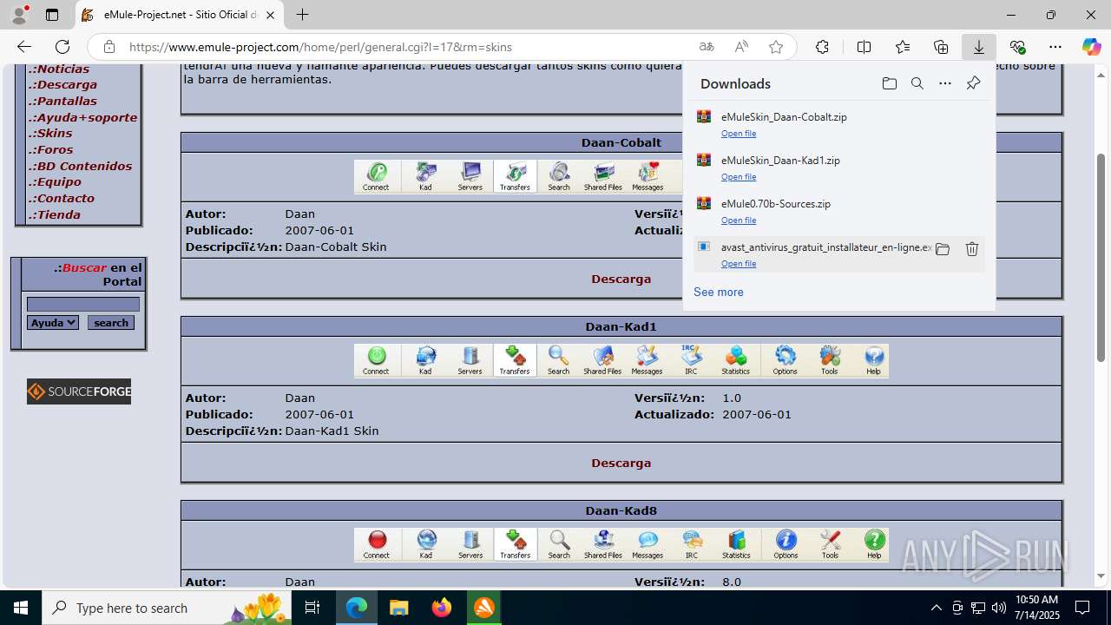Close the eMule-Project.net tab
This screenshot has height=625, width=1111.
pyautogui.click(x=271, y=15)
